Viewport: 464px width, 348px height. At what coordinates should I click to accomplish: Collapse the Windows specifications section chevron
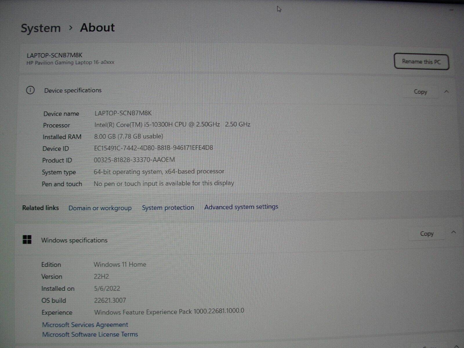pos(454,232)
